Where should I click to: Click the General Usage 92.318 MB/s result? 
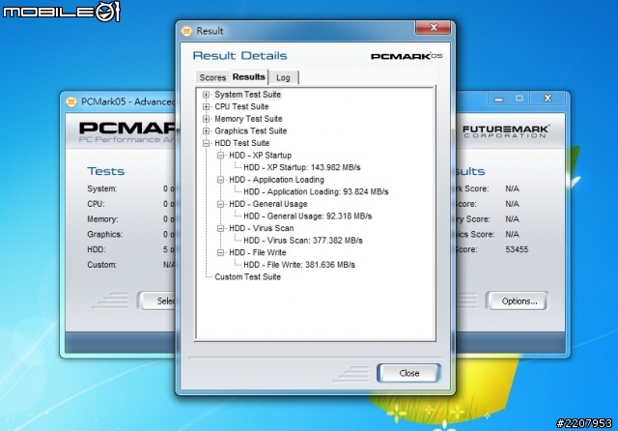(x=307, y=216)
